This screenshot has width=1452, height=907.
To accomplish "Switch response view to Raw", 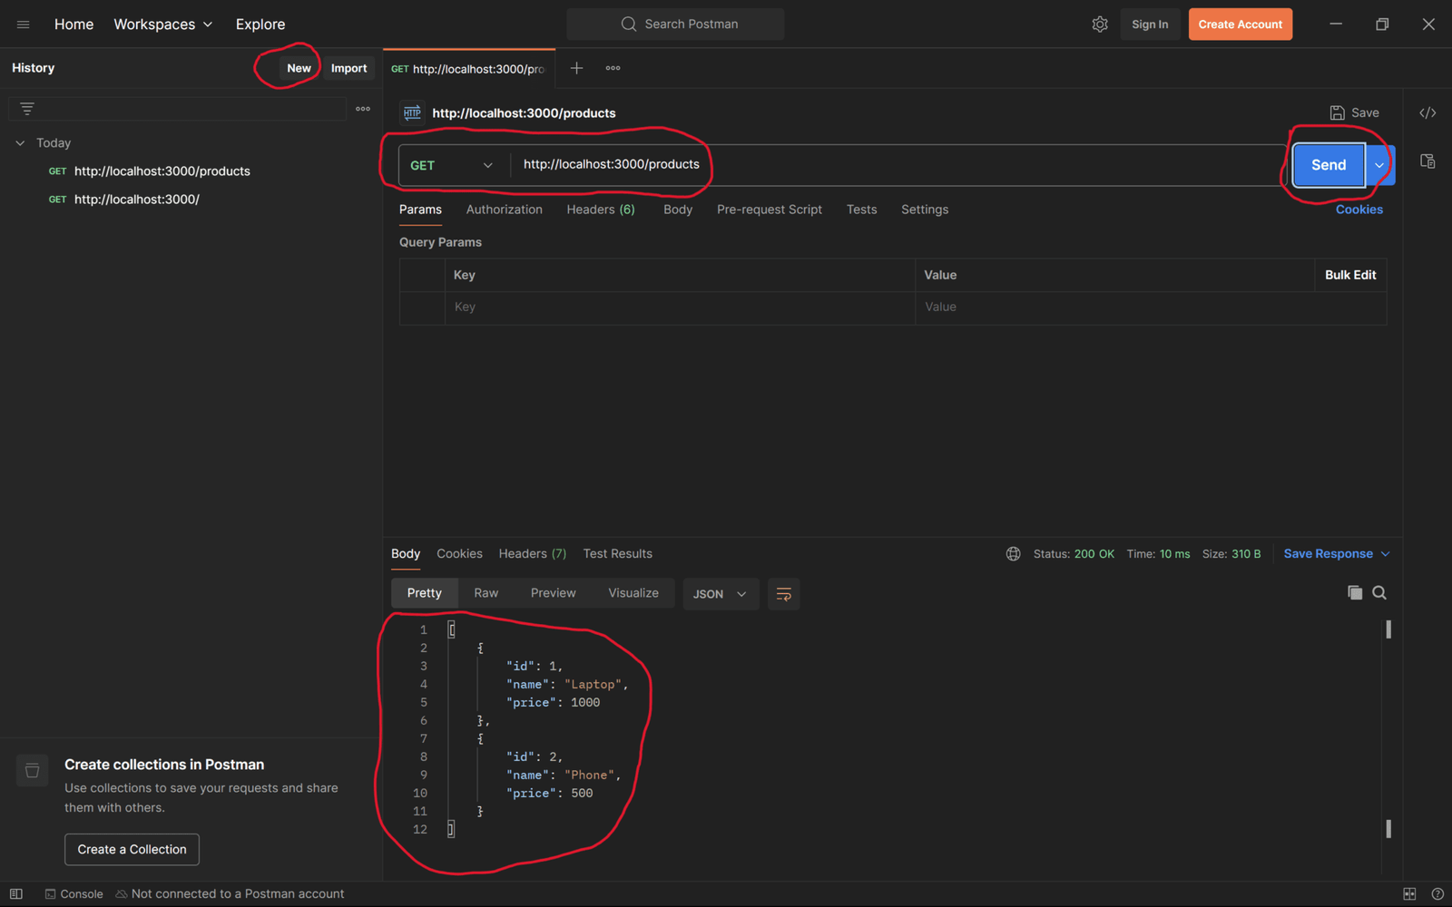I will tap(486, 593).
